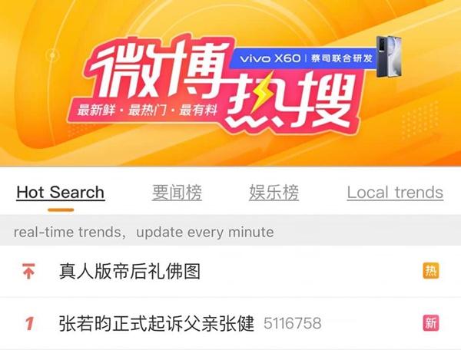The height and width of the screenshot is (350, 461).
Task: Click the 最新鲜·最热门·最有料 slogan
Action: 147,110
